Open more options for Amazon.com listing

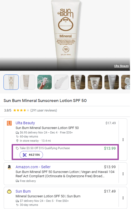point(123,174)
